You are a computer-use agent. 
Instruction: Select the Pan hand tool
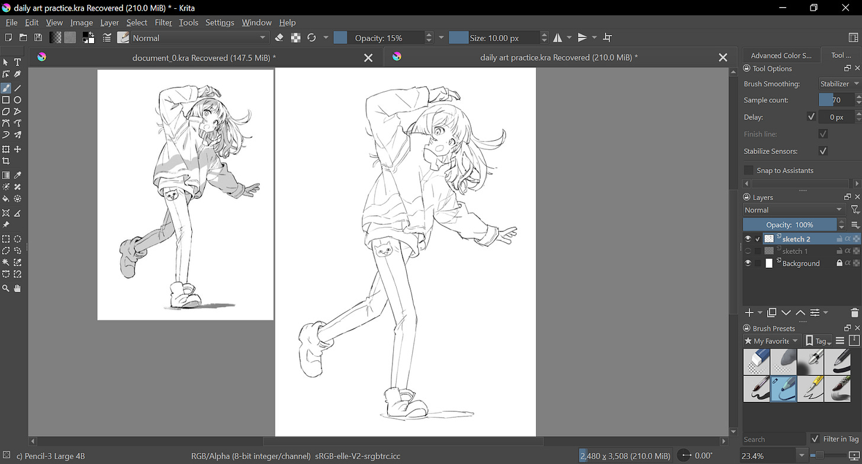point(18,288)
